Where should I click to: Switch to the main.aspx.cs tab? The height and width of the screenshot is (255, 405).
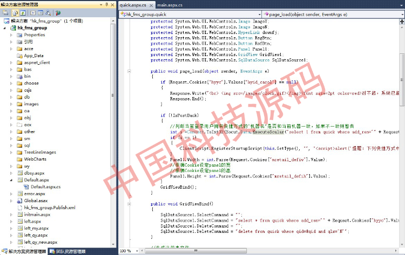tap(170, 4)
